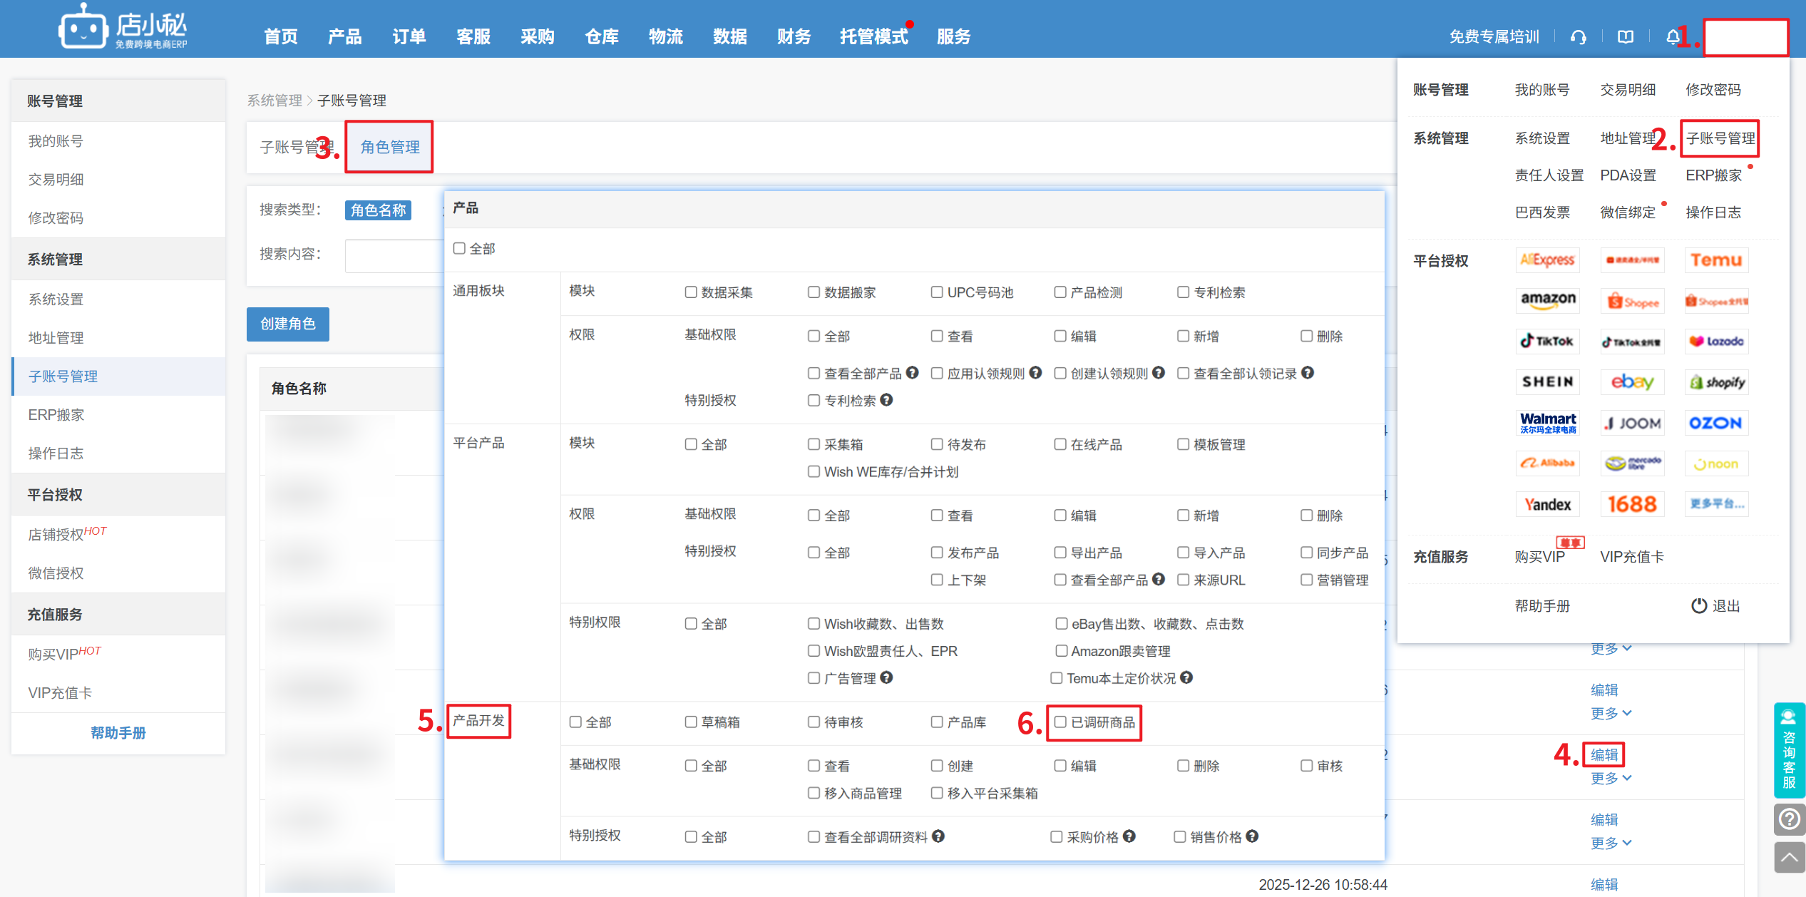Screen dimensions: 1806x897
Task: Click the 创建角色 button
Action: 287,324
